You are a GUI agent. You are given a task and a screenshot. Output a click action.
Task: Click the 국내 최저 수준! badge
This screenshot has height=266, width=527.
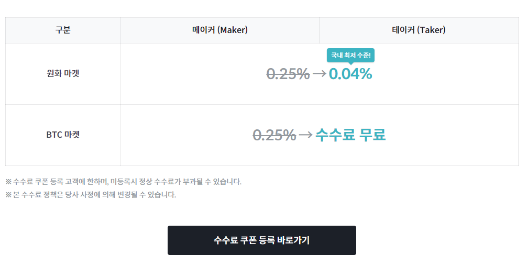[x=350, y=56]
